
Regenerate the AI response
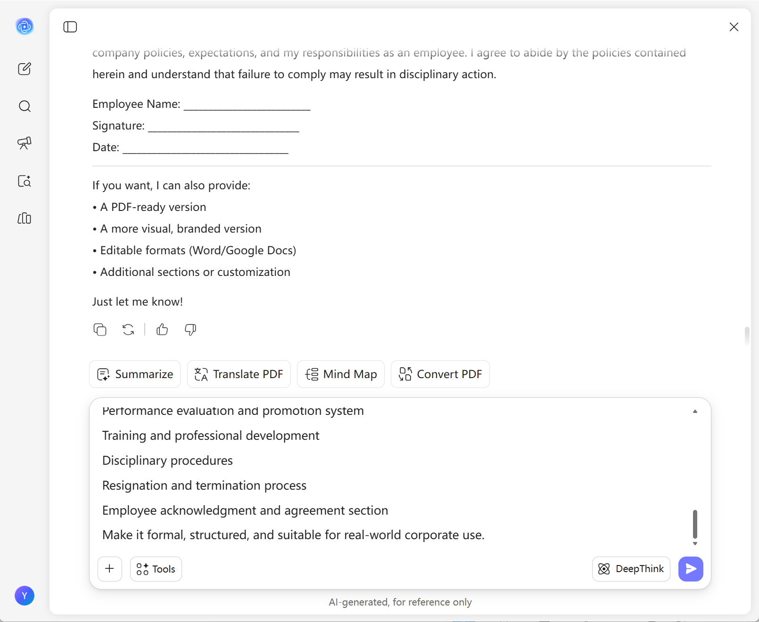(x=128, y=330)
